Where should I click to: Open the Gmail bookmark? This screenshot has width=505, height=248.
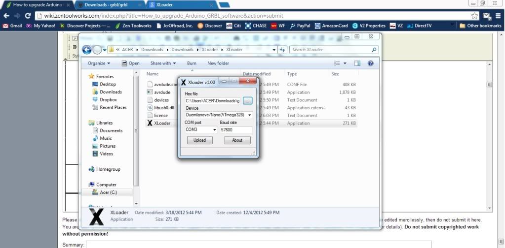click(12, 26)
